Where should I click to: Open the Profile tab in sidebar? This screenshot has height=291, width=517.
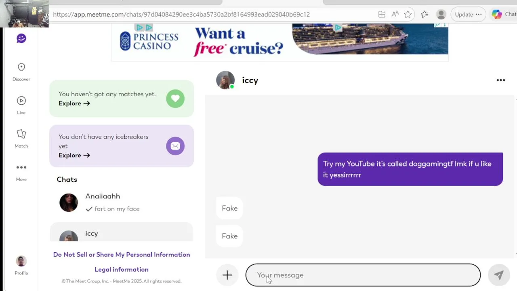(21, 266)
